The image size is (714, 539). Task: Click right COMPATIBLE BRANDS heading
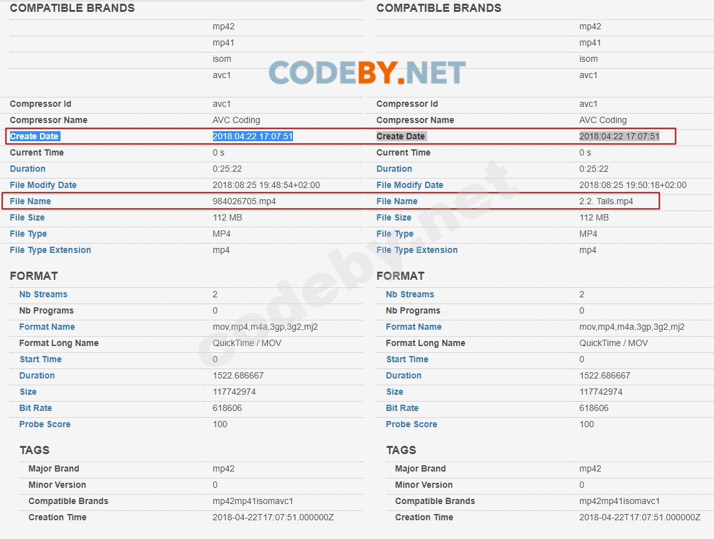click(x=439, y=8)
